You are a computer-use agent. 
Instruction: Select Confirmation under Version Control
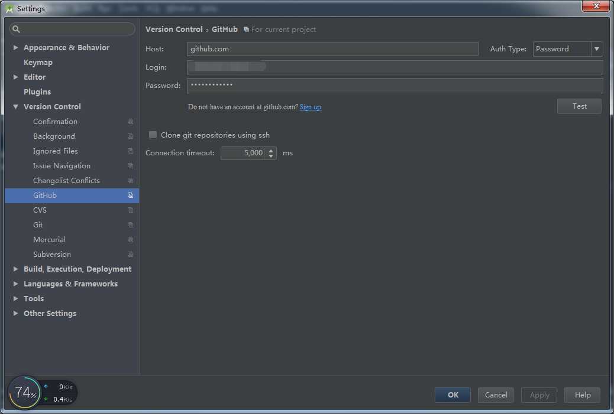click(55, 122)
